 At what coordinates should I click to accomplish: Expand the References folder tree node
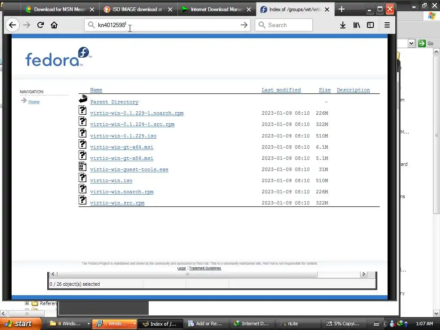click(x=27, y=303)
